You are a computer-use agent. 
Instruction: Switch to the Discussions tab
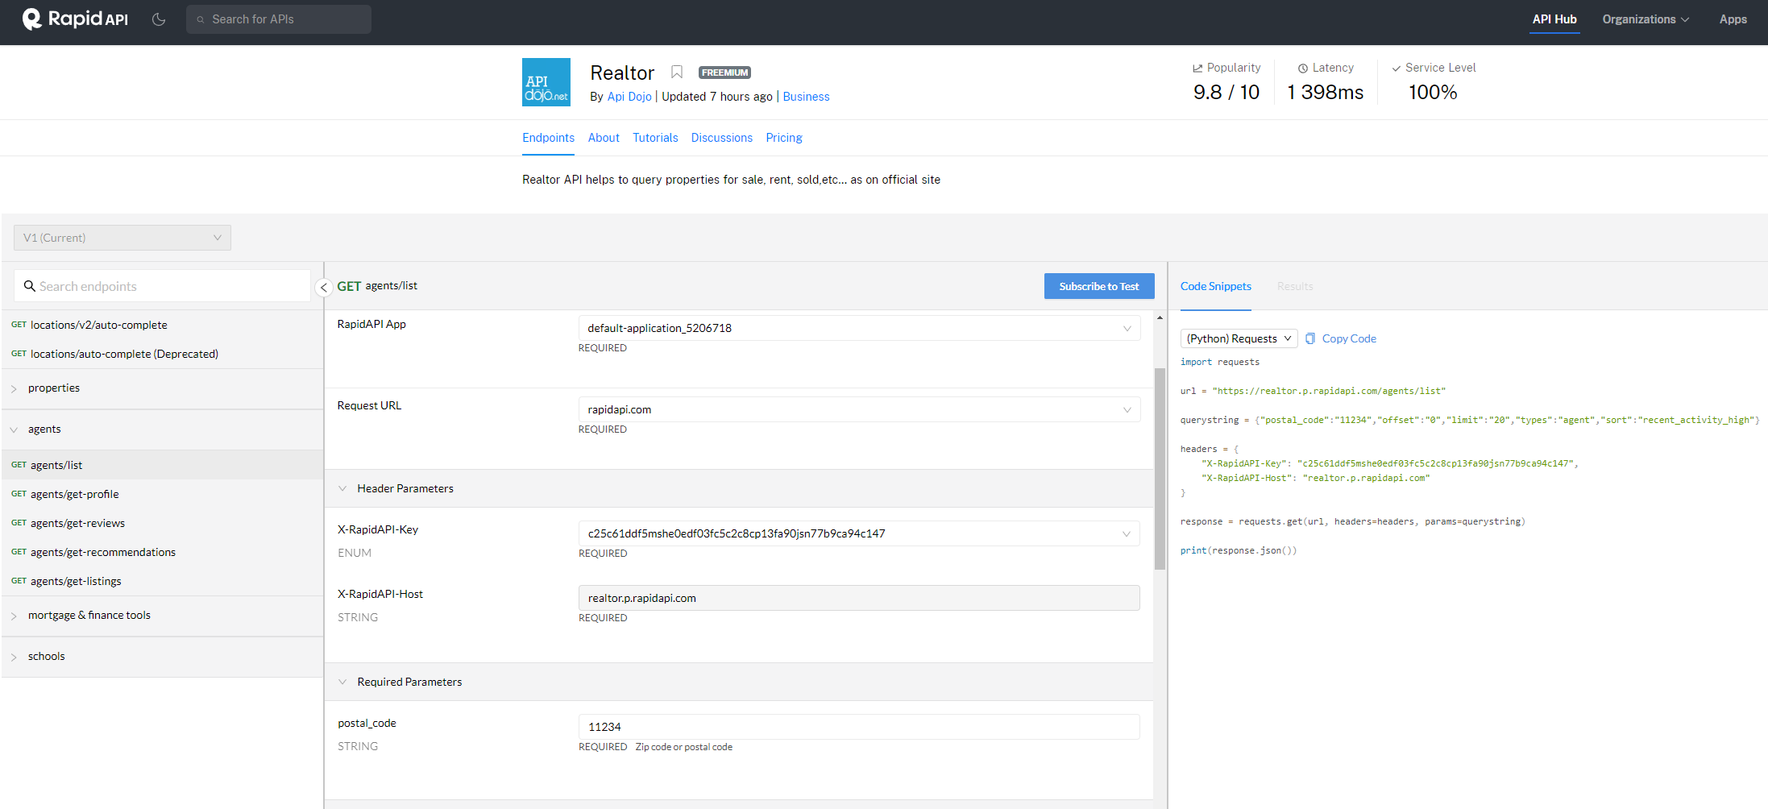click(x=722, y=138)
